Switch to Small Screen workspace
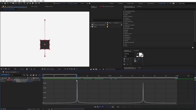Viewport: 196px width, 110px height. pyautogui.click(x=130, y=3)
